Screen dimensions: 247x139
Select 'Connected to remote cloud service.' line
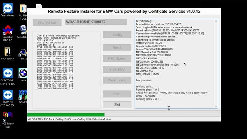point(156,40)
